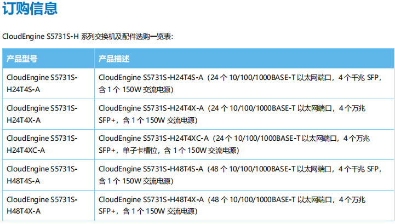Click 万兆 text in H24T4X-A row
395x224 pixels.
pos(358,108)
